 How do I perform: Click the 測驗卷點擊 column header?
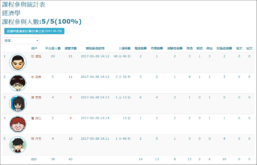175,48
